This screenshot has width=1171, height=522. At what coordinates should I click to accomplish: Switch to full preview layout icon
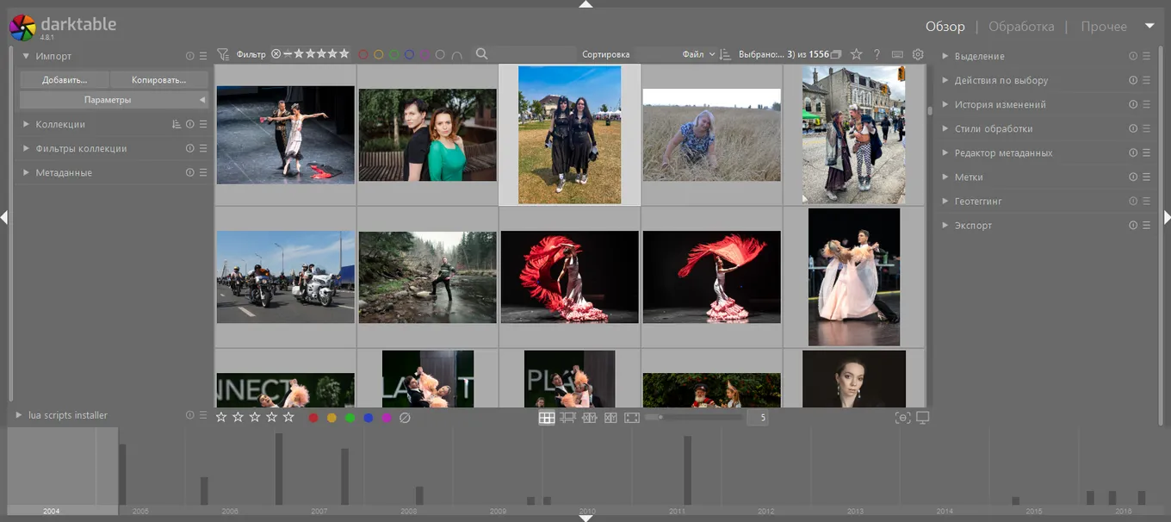pos(632,418)
